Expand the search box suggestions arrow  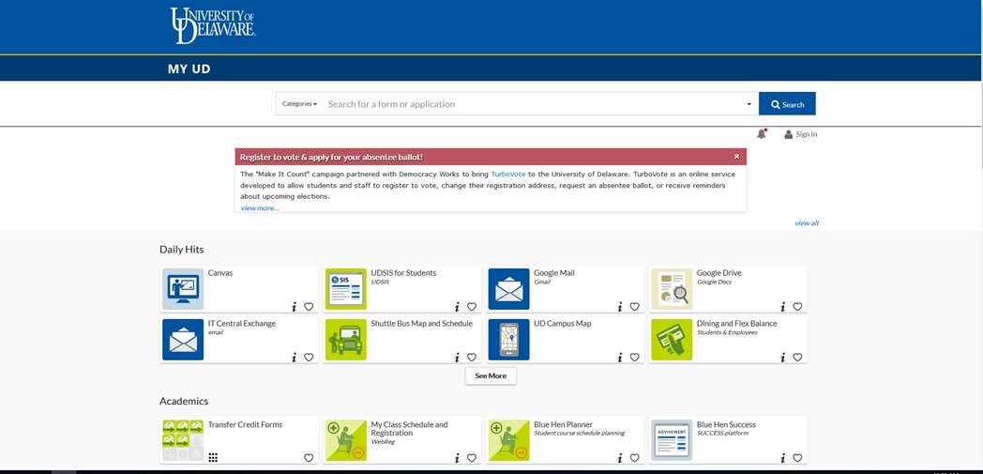click(x=749, y=104)
